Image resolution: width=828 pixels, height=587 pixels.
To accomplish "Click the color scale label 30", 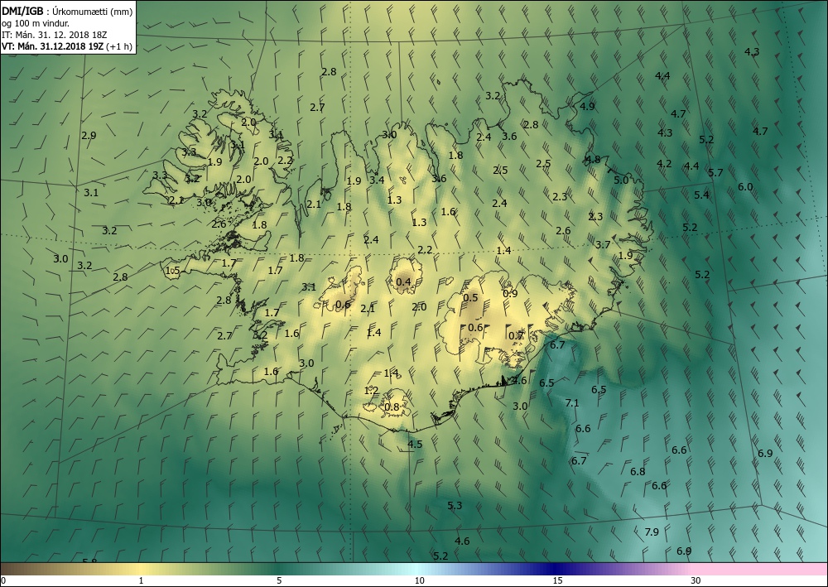I will pos(696,580).
